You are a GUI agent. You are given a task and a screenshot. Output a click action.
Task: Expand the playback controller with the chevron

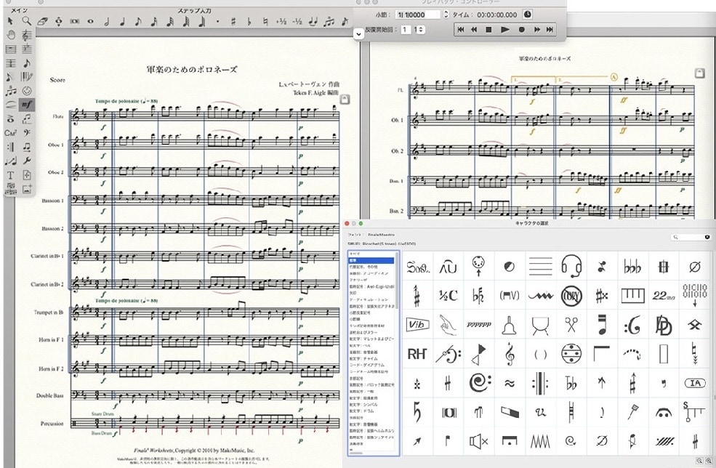tap(359, 33)
